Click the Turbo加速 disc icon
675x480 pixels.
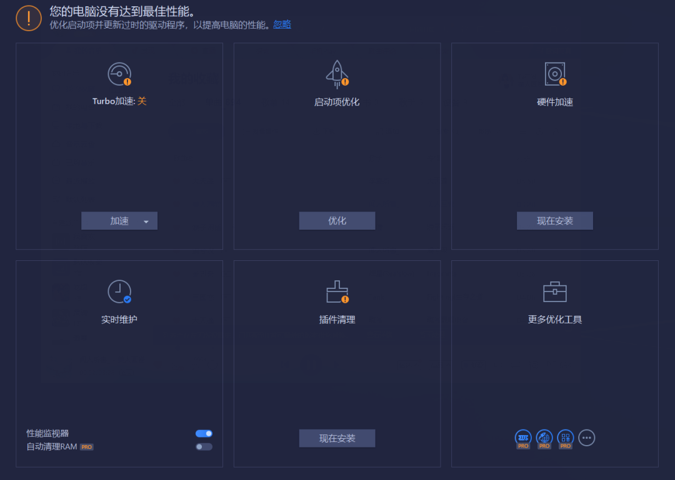119,74
